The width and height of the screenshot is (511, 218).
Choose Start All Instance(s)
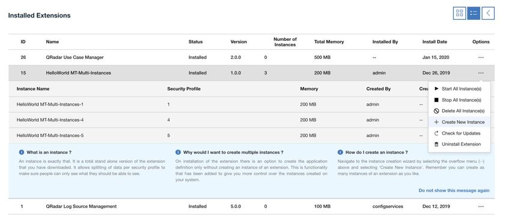459,89
